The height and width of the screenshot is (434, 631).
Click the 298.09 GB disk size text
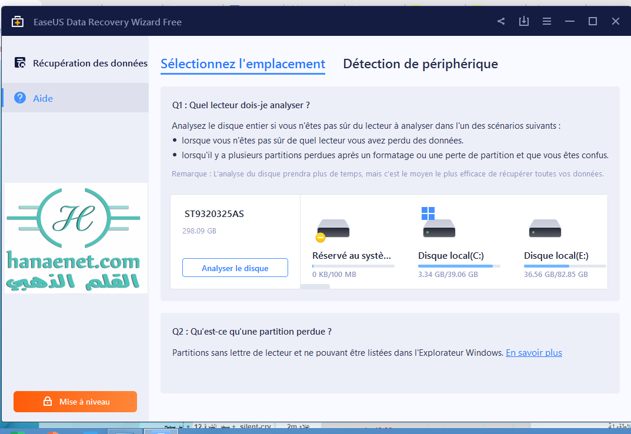[199, 231]
